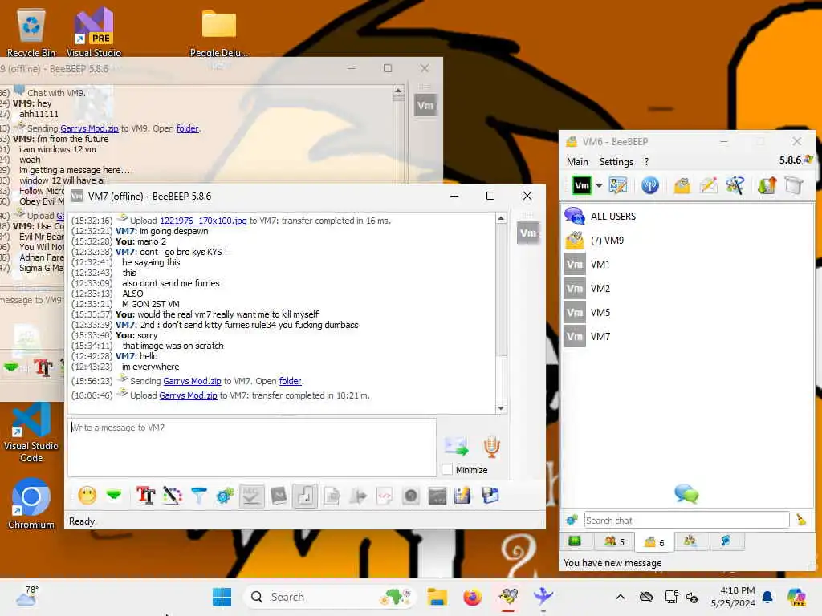822x616 pixels.
Task: Open the font color picker in VM7 chat
Action: click(172, 495)
